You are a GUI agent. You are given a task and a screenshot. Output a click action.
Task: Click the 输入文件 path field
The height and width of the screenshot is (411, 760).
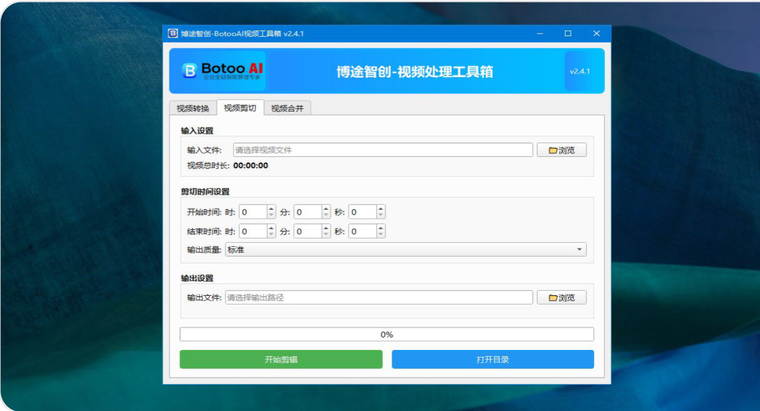(x=383, y=150)
